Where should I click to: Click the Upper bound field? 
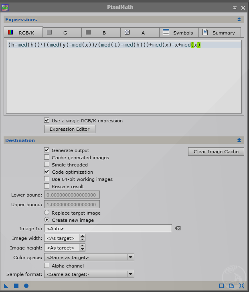(x=72, y=204)
